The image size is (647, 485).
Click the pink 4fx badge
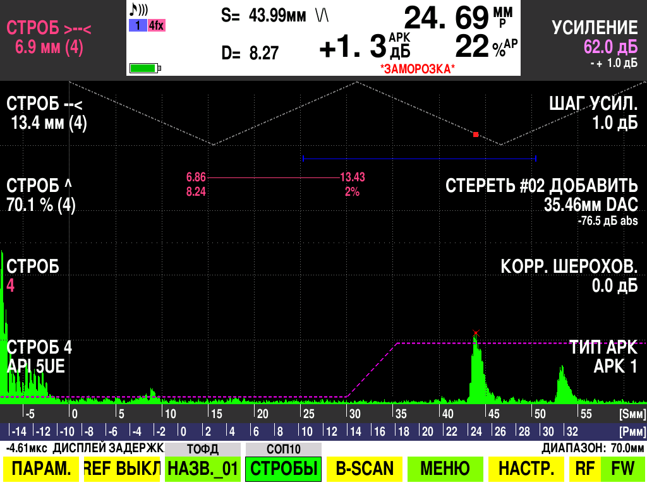pyautogui.click(x=155, y=26)
